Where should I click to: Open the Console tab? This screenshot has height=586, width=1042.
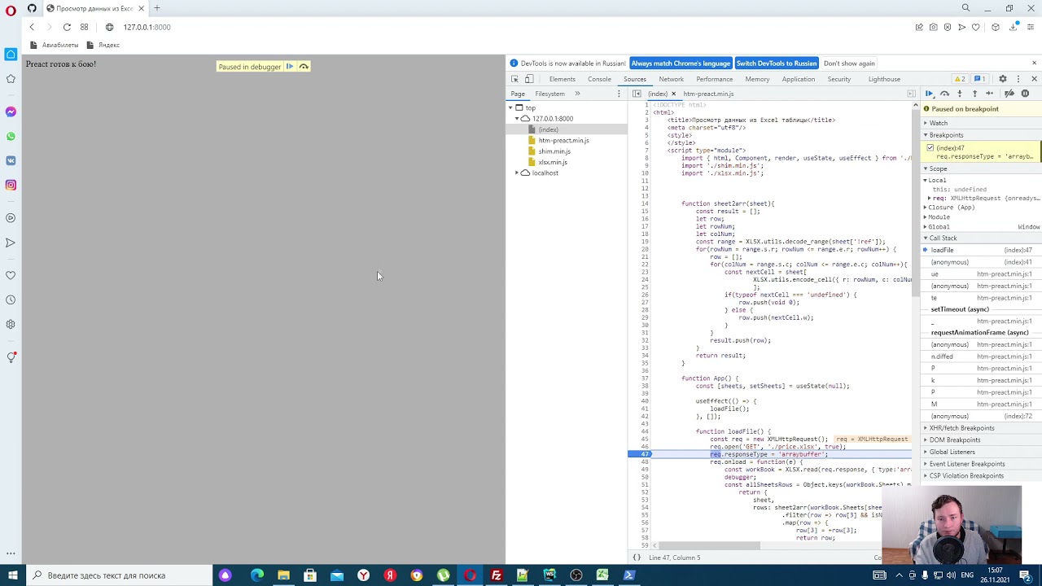point(599,79)
